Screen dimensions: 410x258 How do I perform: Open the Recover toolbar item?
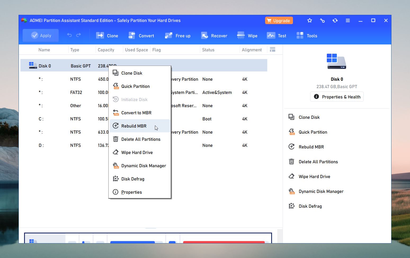click(x=214, y=36)
